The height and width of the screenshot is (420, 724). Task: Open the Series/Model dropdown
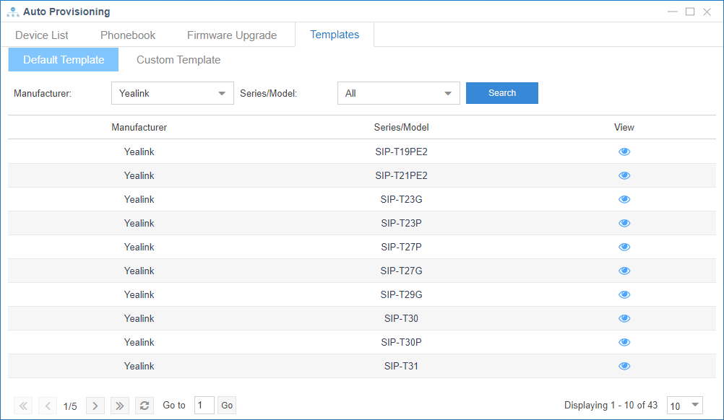coord(398,93)
